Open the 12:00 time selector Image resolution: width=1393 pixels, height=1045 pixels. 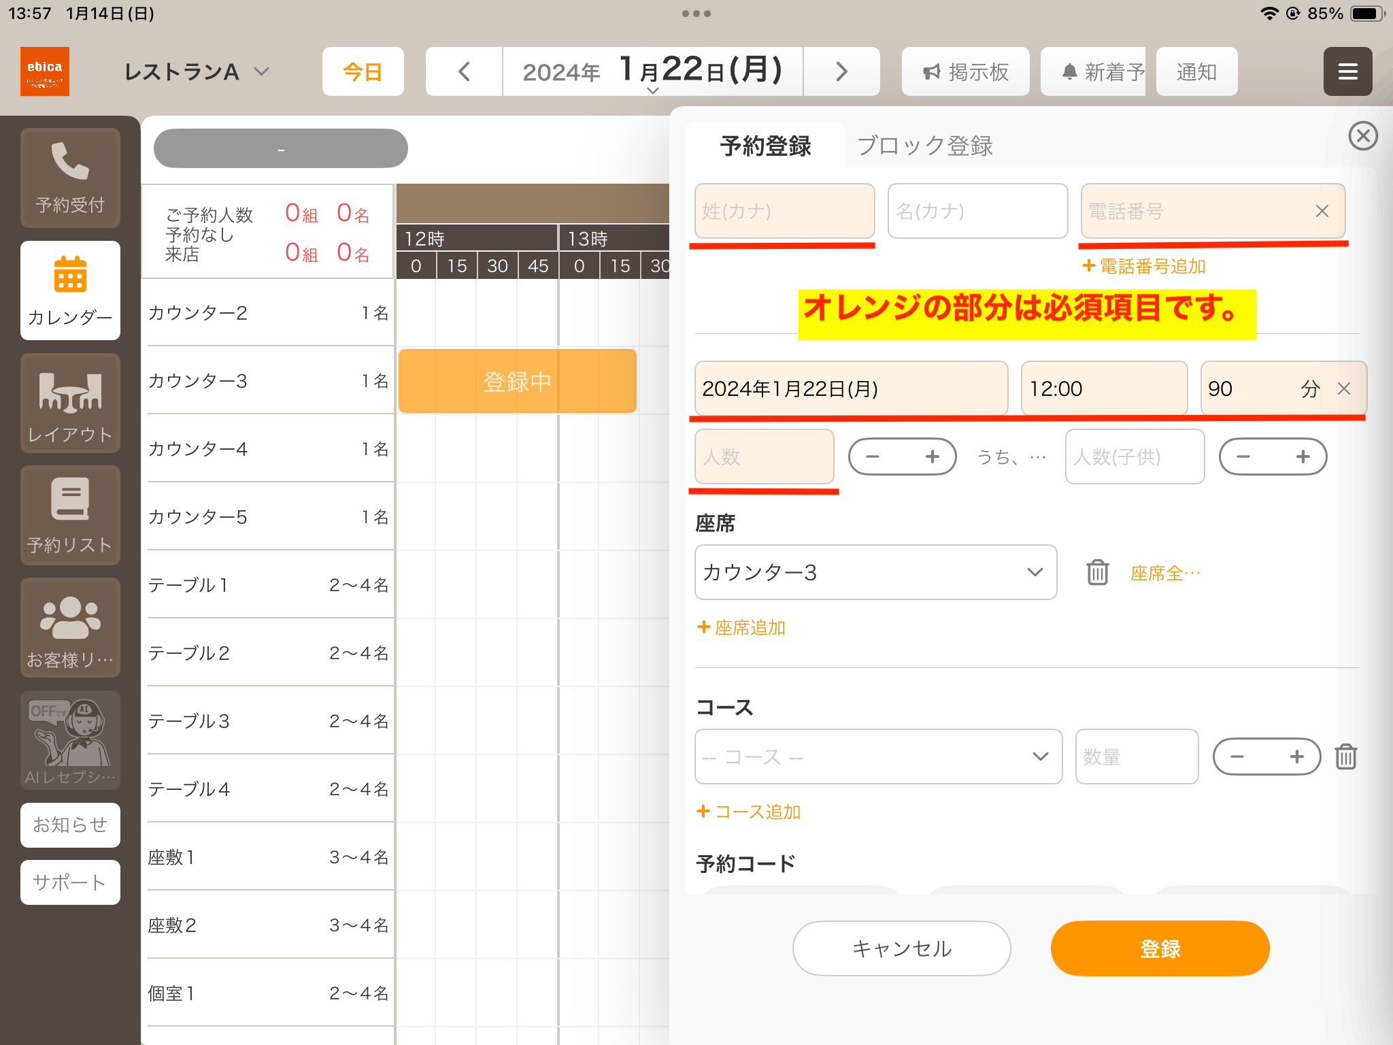pos(1104,388)
